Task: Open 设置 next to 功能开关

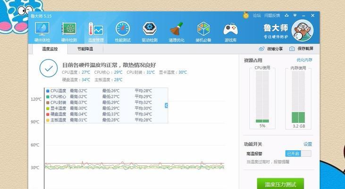Action: tap(308, 144)
